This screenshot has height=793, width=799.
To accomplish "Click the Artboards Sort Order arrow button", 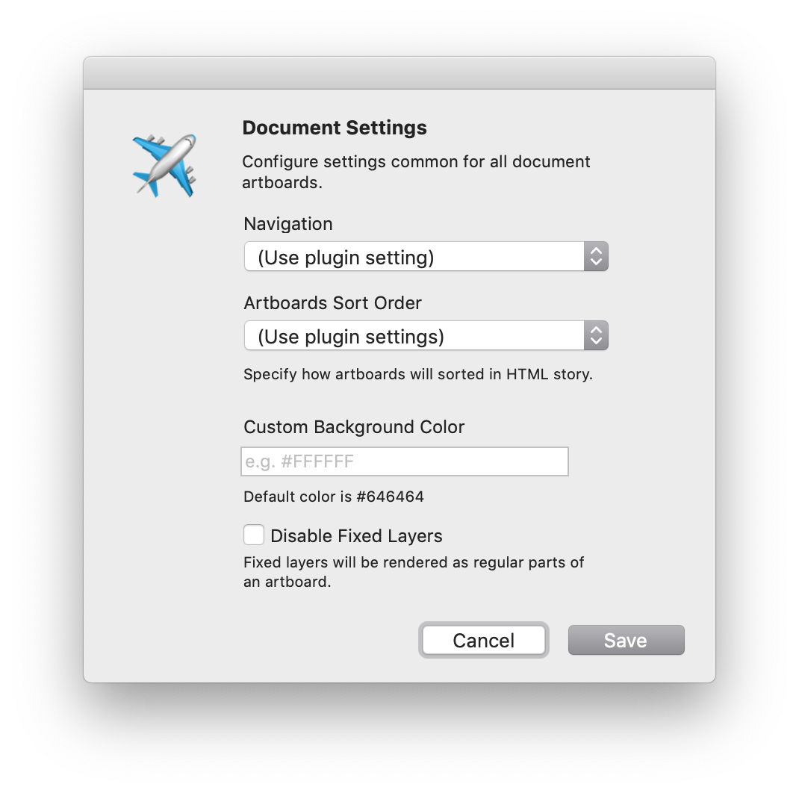I will 596,335.
